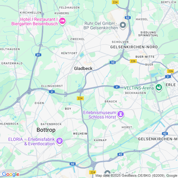The image size is (178, 178).
Task: Click the yellow 224 road shield near Boy
Action: (80, 98)
